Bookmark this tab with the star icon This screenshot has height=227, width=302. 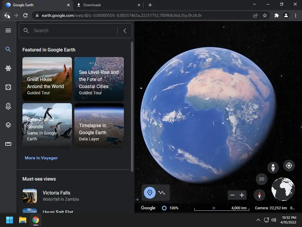(x=265, y=15)
